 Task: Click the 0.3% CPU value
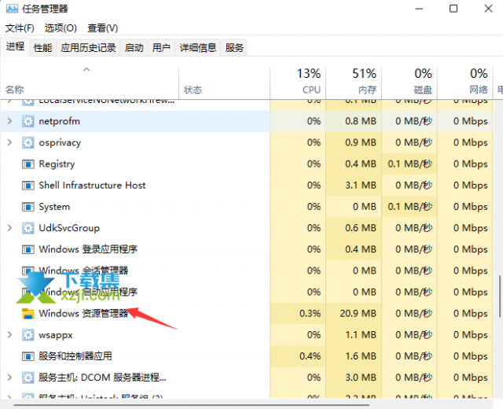click(x=310, y=314)
